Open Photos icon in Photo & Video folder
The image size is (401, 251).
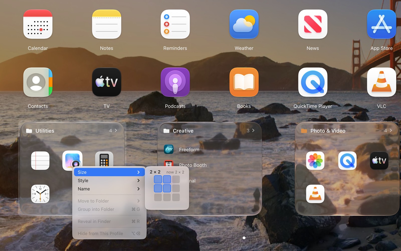pyautogui.click(x=315, y=161)
